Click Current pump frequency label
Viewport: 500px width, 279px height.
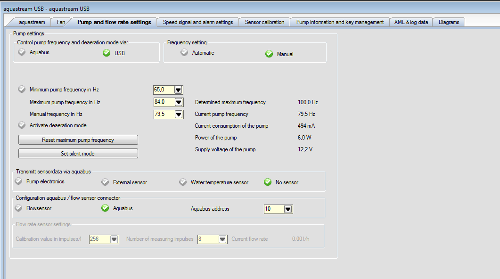(221, 114)
